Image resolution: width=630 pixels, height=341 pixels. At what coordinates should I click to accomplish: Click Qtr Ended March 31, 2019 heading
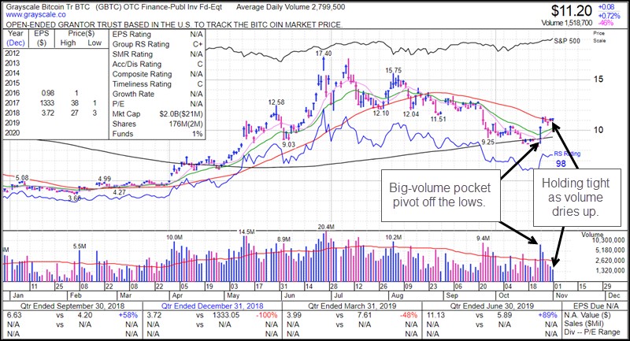352,306
